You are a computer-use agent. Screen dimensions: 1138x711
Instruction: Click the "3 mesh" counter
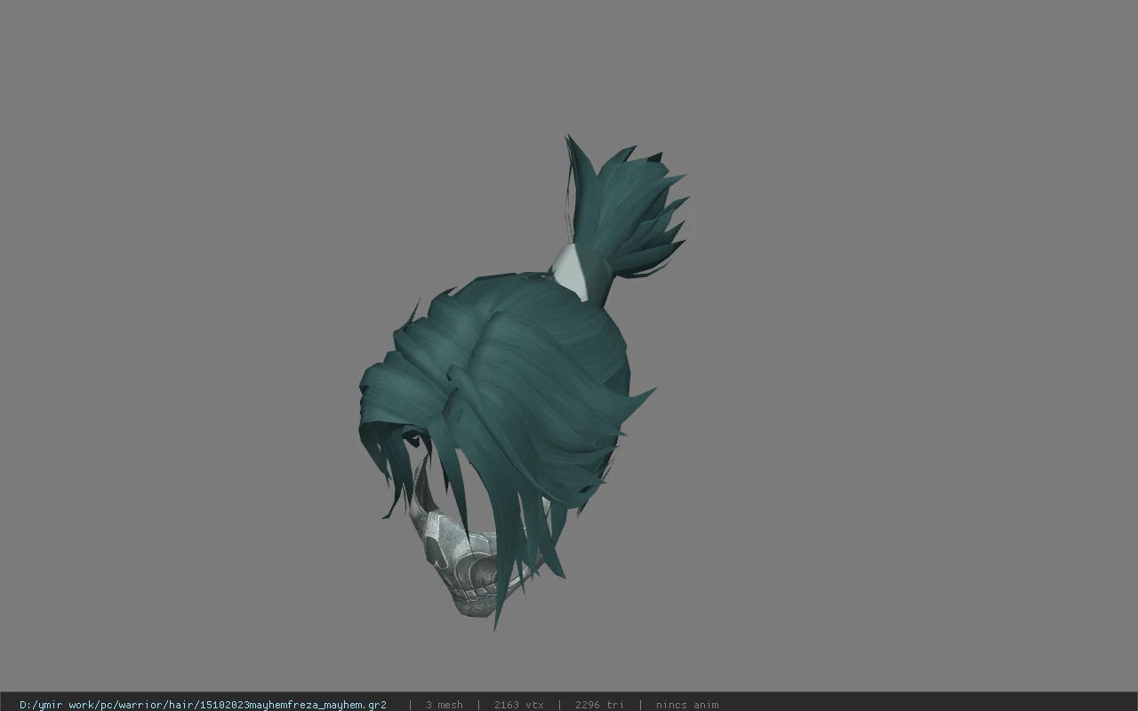(x=444, y=705)
